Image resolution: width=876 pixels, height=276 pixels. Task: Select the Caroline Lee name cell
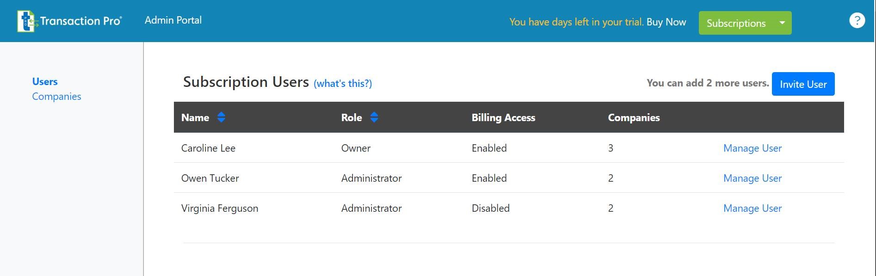click(208, 148)
